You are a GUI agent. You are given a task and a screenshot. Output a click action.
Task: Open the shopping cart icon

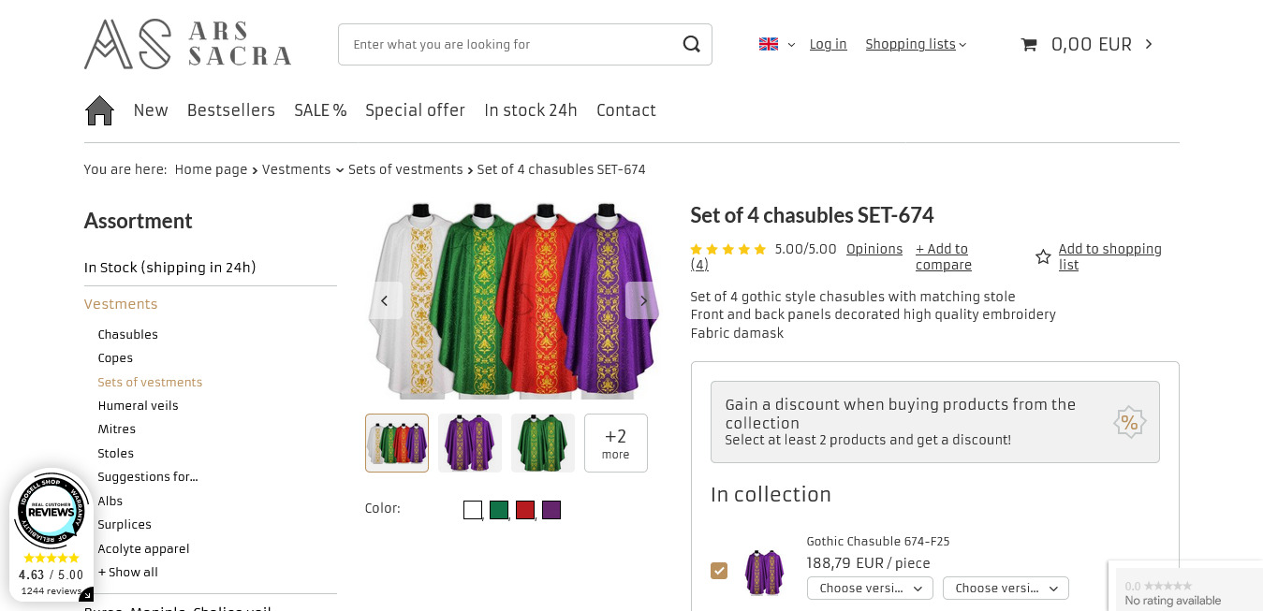pyautogui.click(x=1029, y=44)
